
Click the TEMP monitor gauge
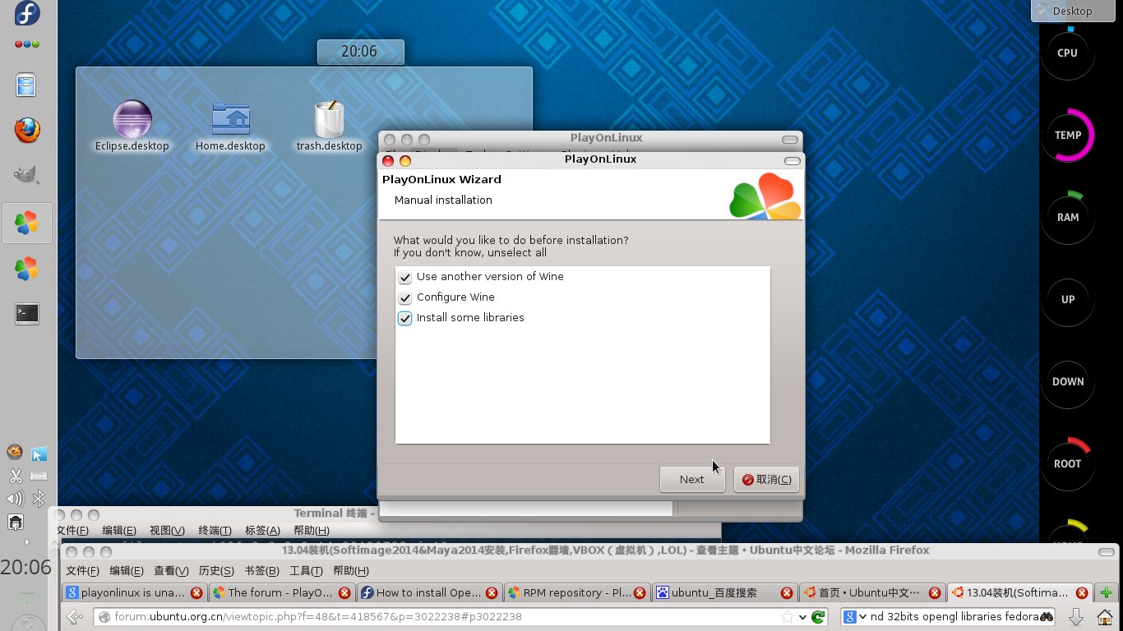[1067, 135]
